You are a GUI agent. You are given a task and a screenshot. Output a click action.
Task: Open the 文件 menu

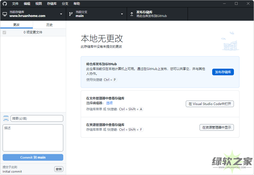click(x=15, y=4)
